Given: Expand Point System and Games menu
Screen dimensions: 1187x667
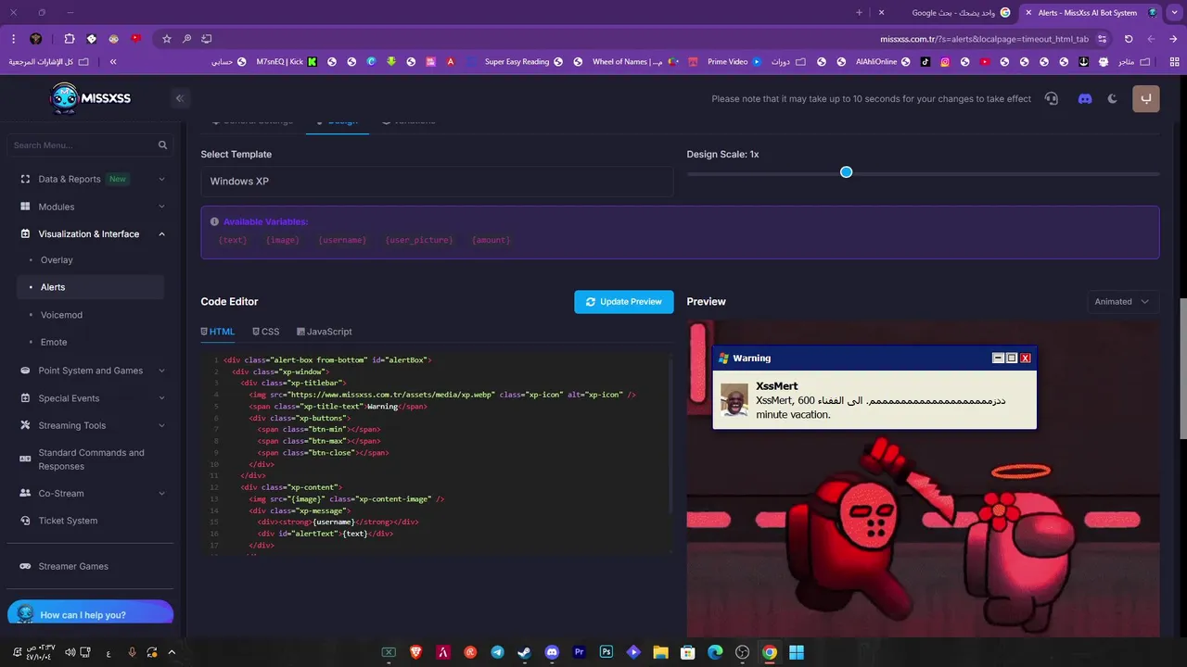Looking at the screenshot, I should [93, 371].
